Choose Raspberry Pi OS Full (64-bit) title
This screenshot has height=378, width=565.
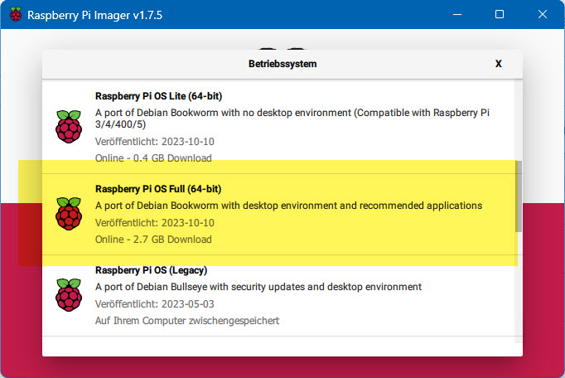pyautogui.click(x=158, y=189)
